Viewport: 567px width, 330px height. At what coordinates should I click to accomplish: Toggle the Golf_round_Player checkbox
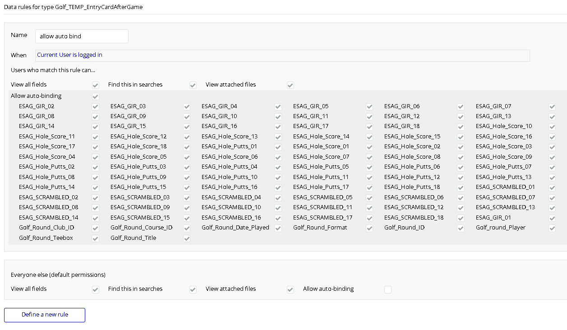(x=552, y=228)
